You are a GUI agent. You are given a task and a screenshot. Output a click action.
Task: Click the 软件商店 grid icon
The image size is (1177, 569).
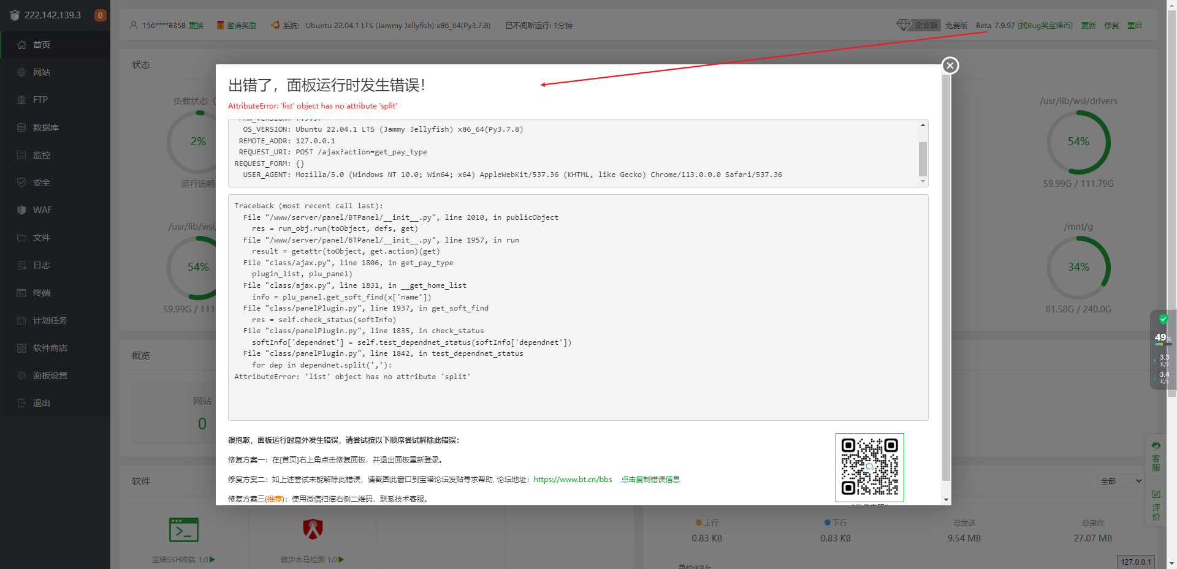click(21, 348)
